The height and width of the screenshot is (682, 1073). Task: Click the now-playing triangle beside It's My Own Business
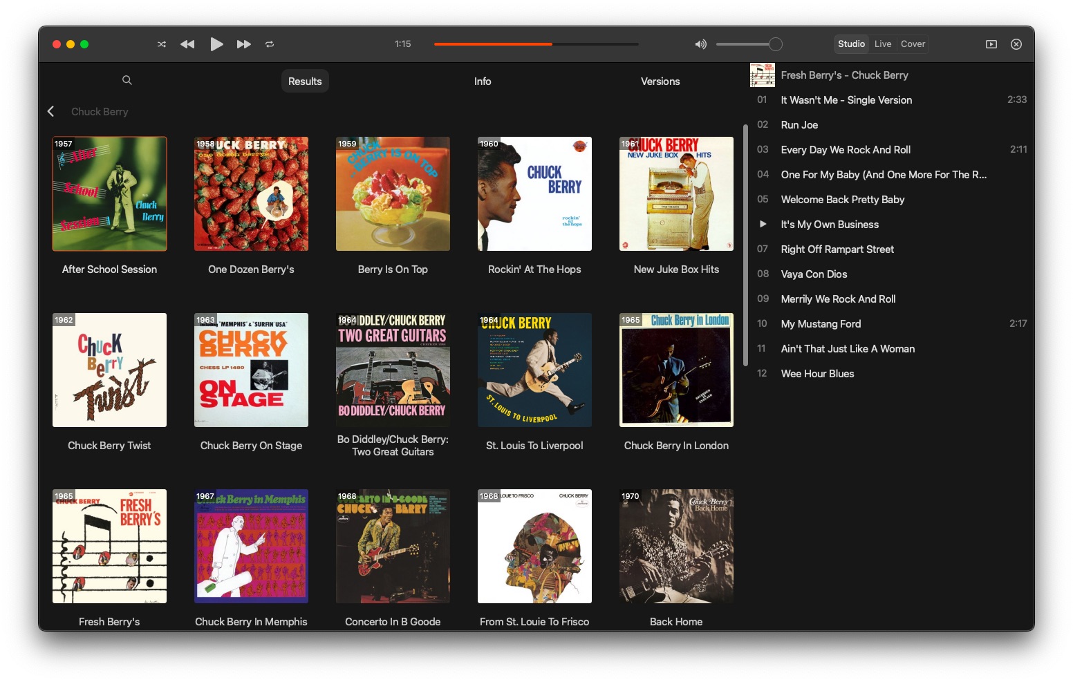click(763, 224)
